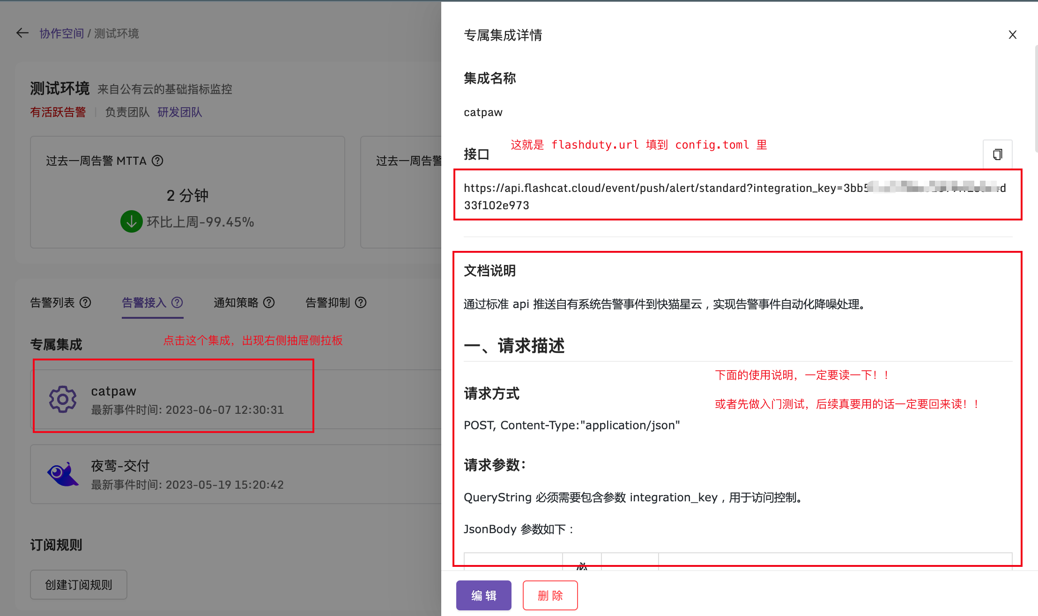1038x616 pixels.
Task: Click the back arrow beside 协作空间
Action: pos(22,33)
